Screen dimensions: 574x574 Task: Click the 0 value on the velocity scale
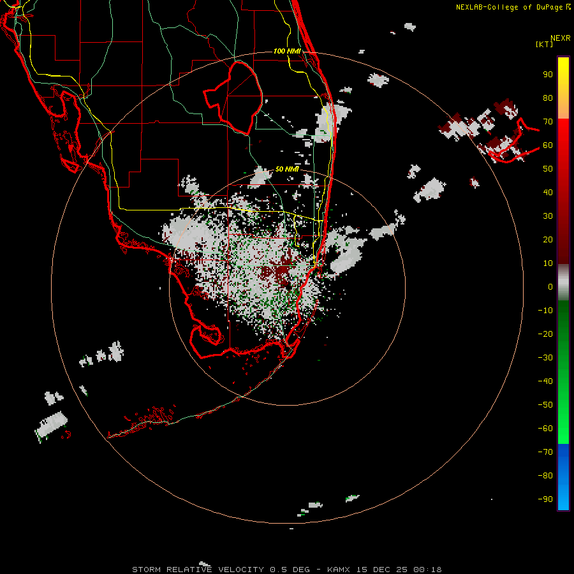[550, 287]
